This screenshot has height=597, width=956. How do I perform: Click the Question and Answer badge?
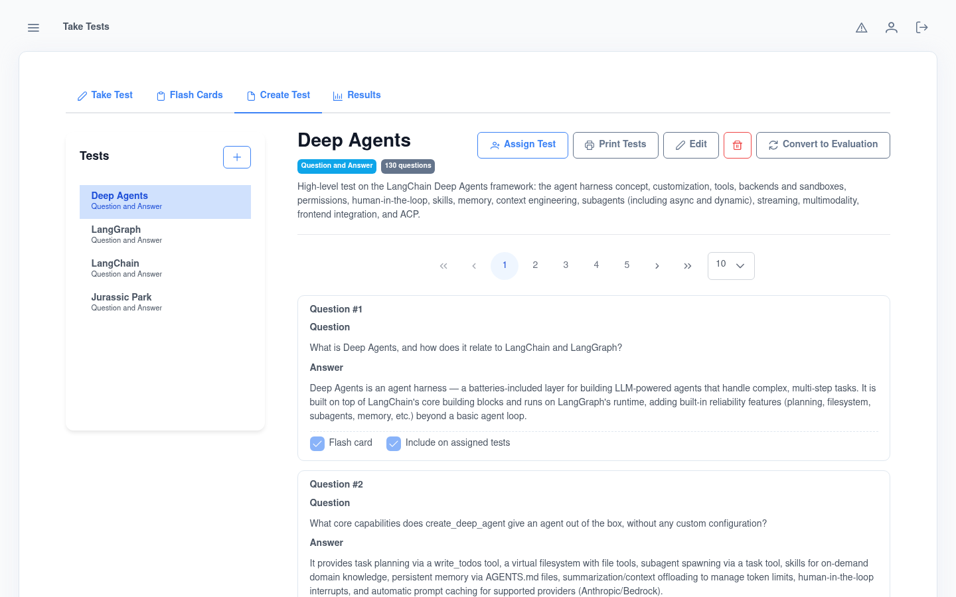[337, 166]
